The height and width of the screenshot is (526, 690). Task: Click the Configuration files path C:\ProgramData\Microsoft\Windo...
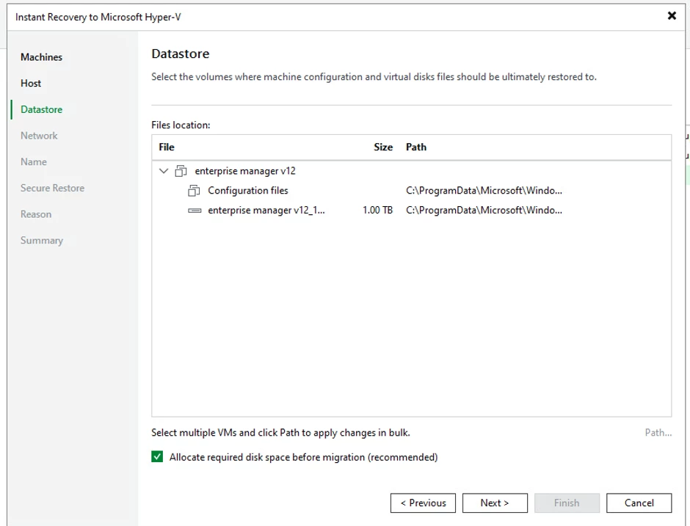[x=484, y=191]
